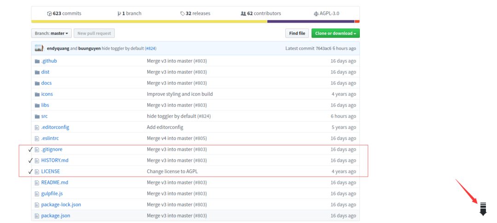Open the AGPL-3.0 license tab
This screenshot has width=497, height=223.
click(326, 14)
